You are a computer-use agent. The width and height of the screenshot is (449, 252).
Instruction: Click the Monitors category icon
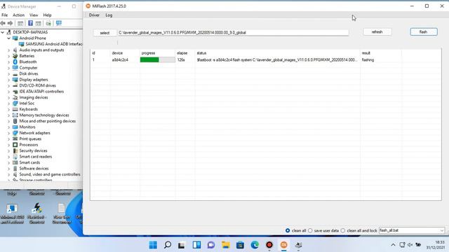point(15,127)
